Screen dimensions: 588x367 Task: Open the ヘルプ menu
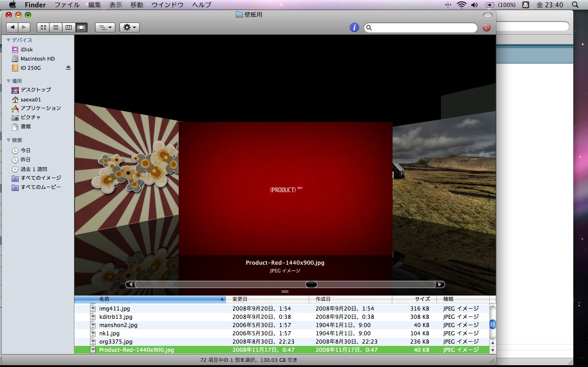coord(202,5)
